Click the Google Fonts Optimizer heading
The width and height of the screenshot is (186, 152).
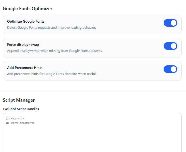(x=27, y=9)
